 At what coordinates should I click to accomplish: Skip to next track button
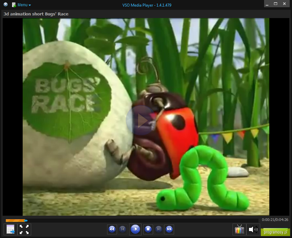point(159,229)
